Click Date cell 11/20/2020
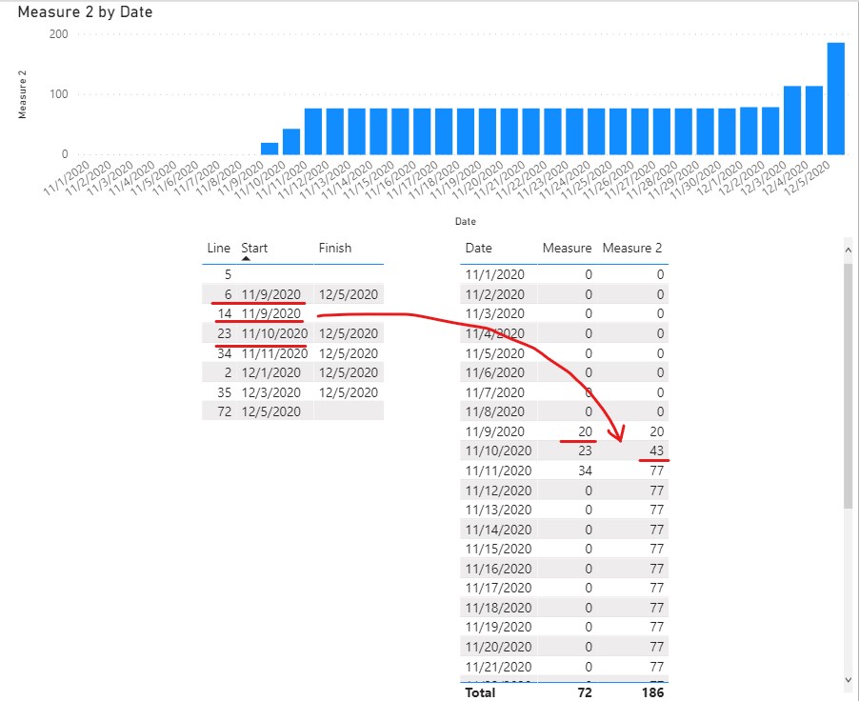The height and width of the screenshot is (701, 859). click(498, 647)
